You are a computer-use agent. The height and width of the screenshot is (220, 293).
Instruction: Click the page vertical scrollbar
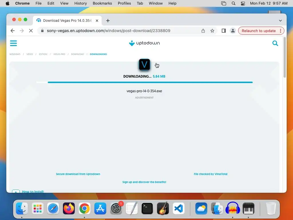(x=285, y=57)
